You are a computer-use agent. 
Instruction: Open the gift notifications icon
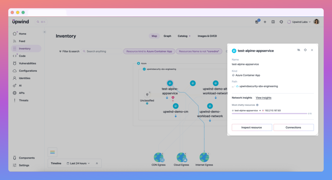[x=257, y=22]
